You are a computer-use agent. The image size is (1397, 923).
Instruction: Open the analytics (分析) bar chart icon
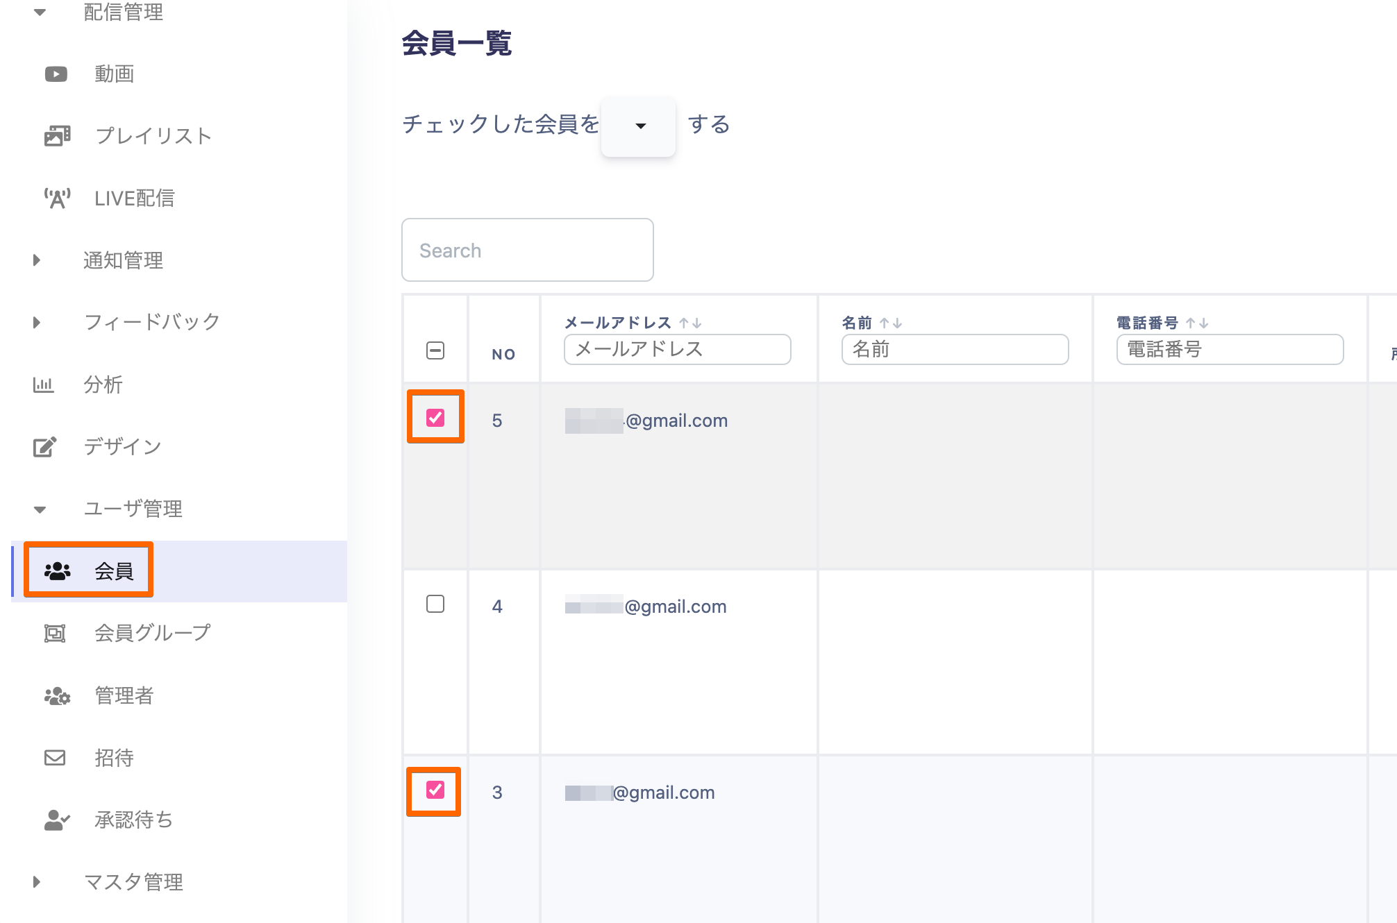point(43,384)
